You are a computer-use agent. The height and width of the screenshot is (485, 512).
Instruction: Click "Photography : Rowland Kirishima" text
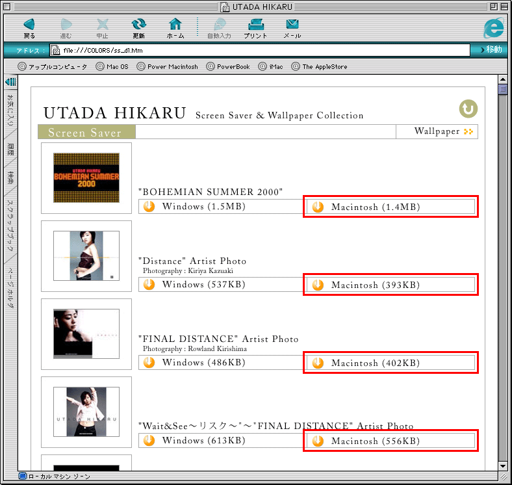click(195, 348)
